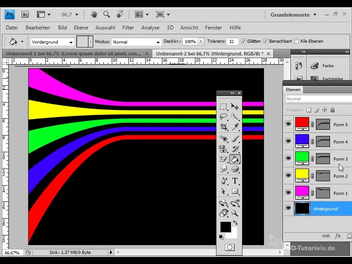Open the status bar info arrow

pos(111,252)
